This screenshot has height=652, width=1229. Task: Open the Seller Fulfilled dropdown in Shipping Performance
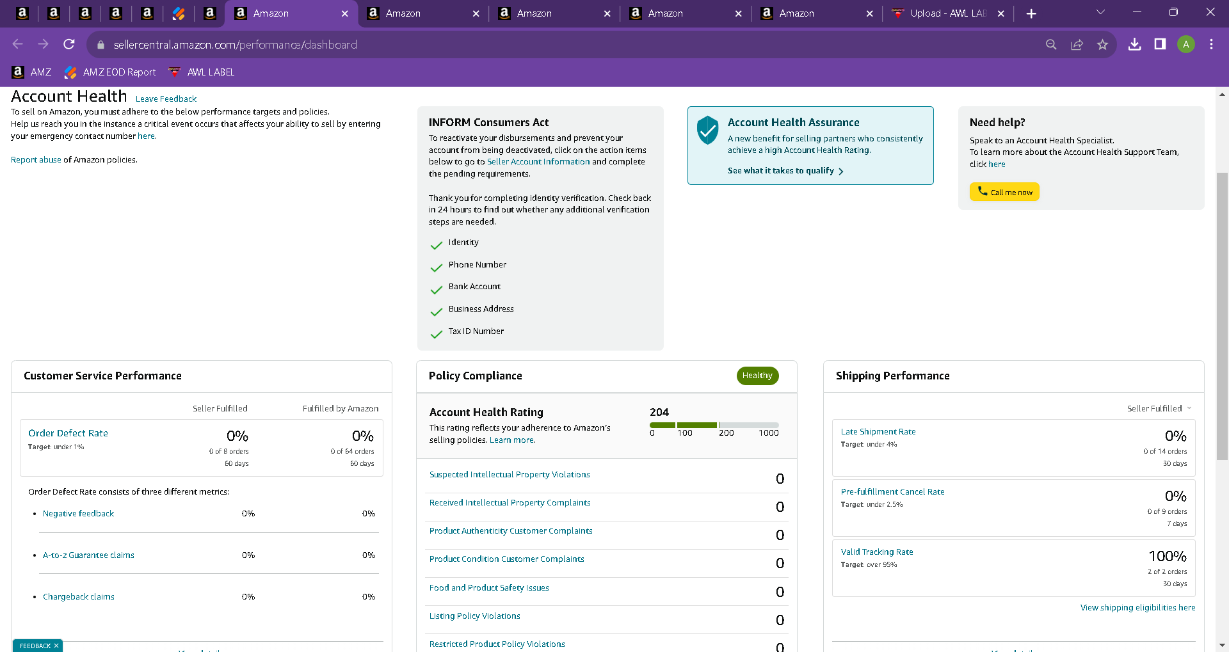[1159, 409]
